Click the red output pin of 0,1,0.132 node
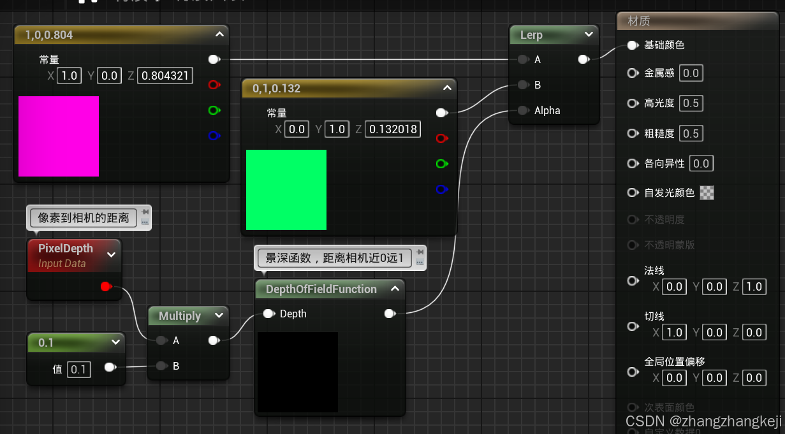Screen dimensions: 785x434 [x=441, y=138]
